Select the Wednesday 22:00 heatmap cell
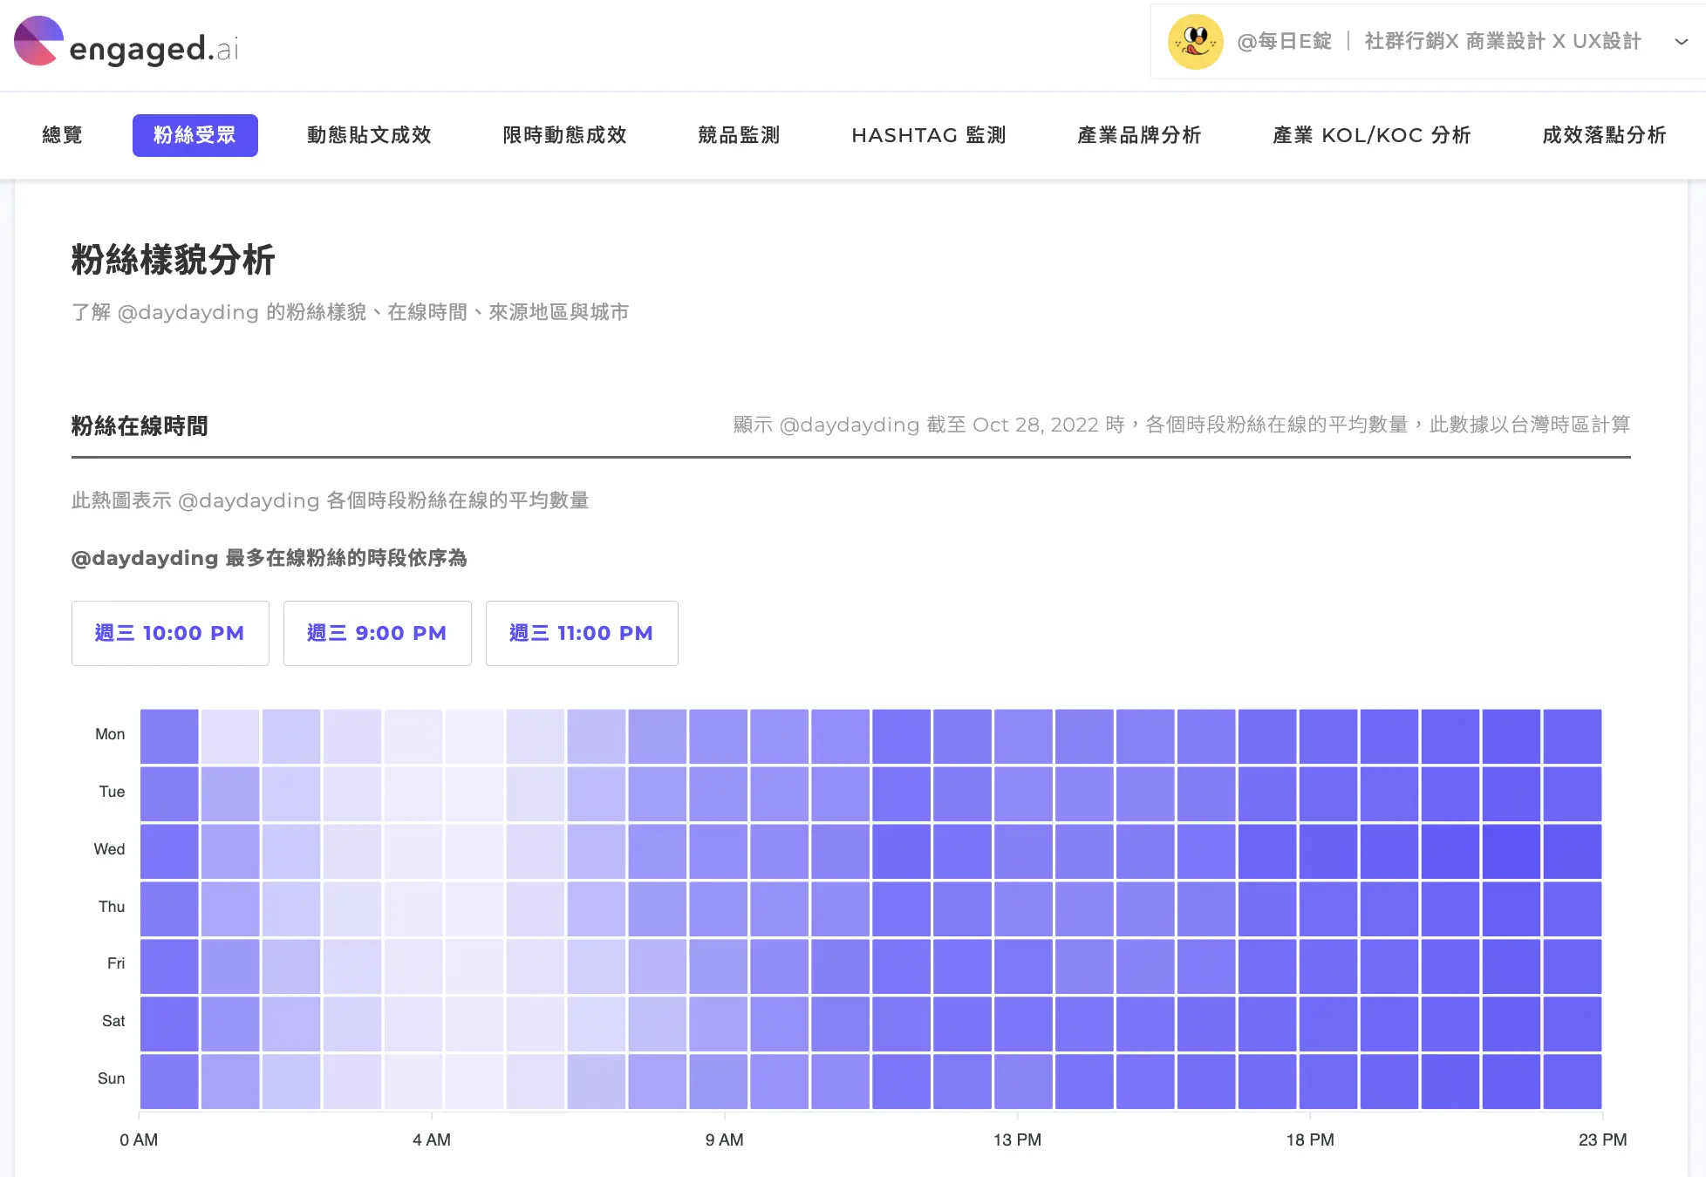Viewport: 1706px width, 1177px height. tap(1512, 851)
